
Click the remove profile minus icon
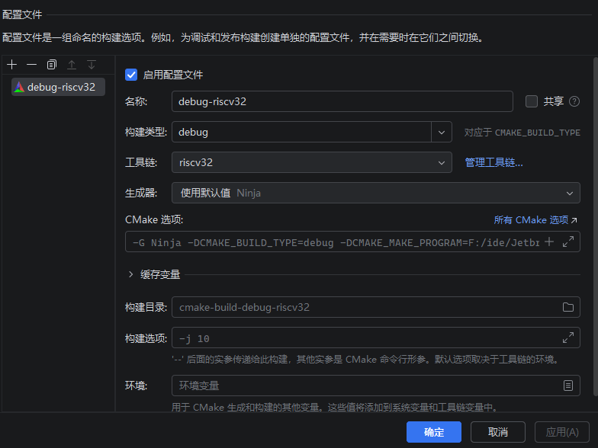point(31,65)
